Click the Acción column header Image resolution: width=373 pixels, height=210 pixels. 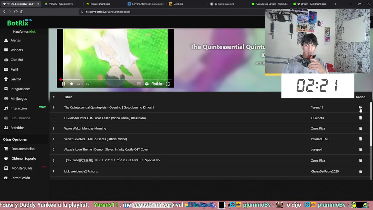[360, 97]
